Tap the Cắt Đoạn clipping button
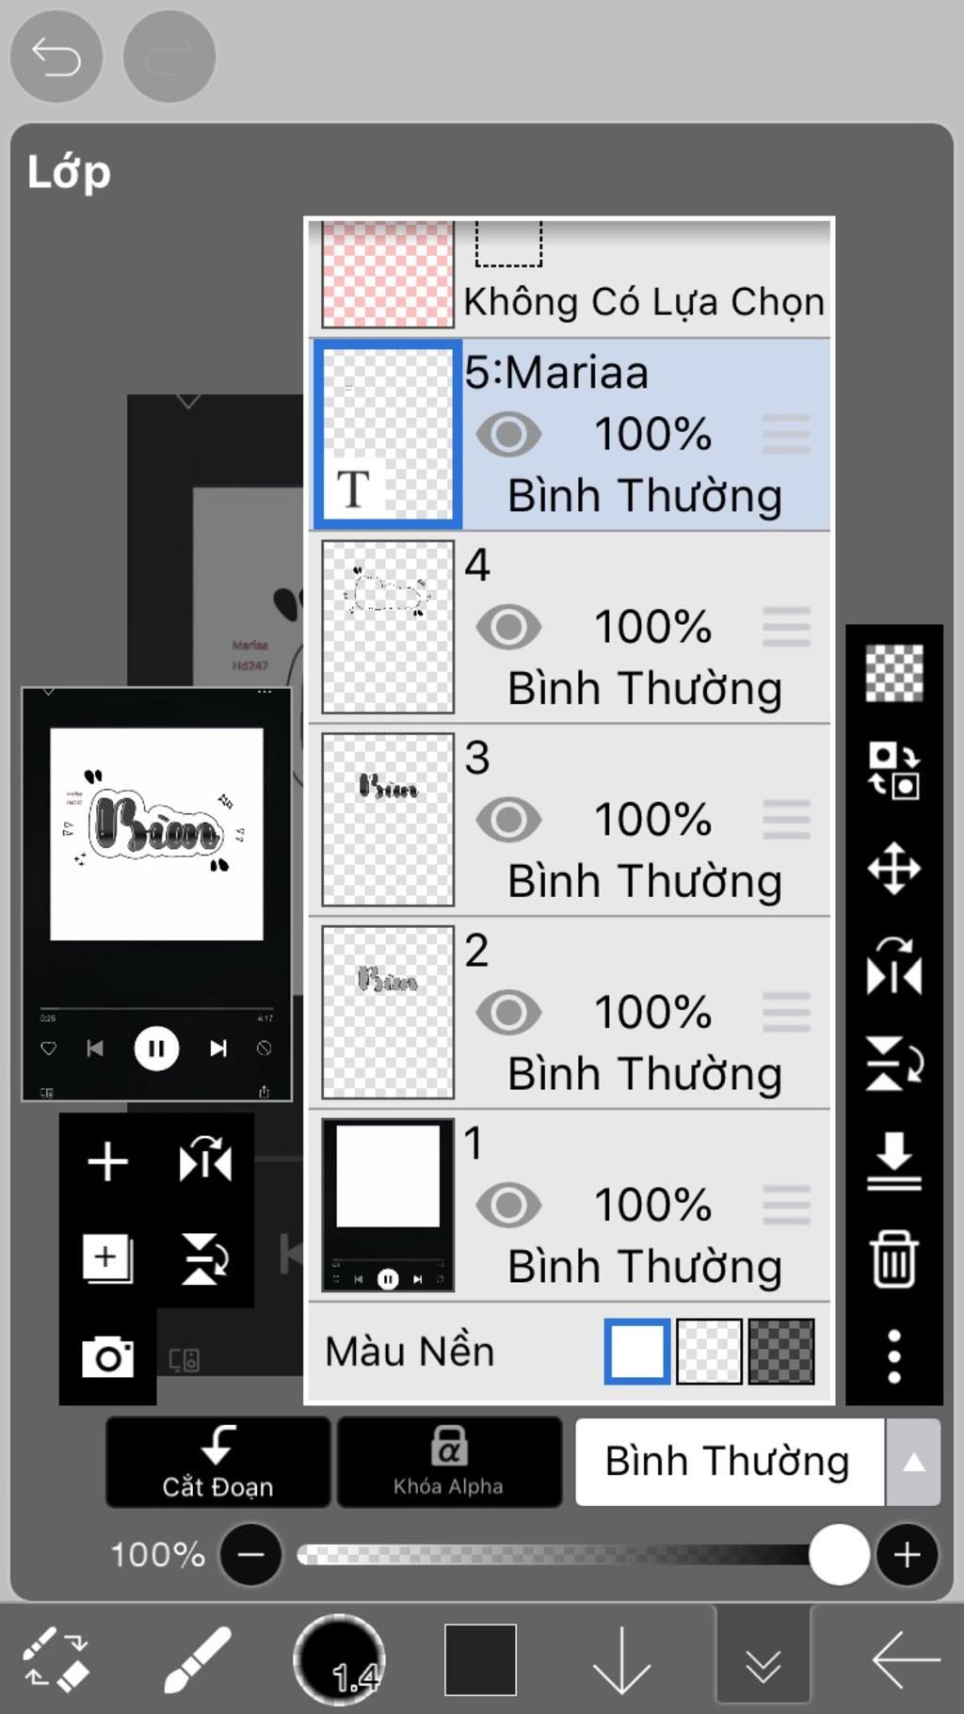964x1714 pixels. pyautogui.click(x=217, y=1462)
